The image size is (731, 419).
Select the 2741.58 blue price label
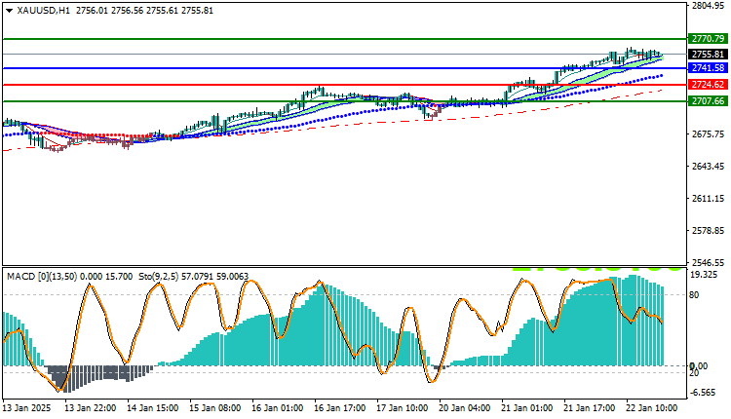pos(708,68)
